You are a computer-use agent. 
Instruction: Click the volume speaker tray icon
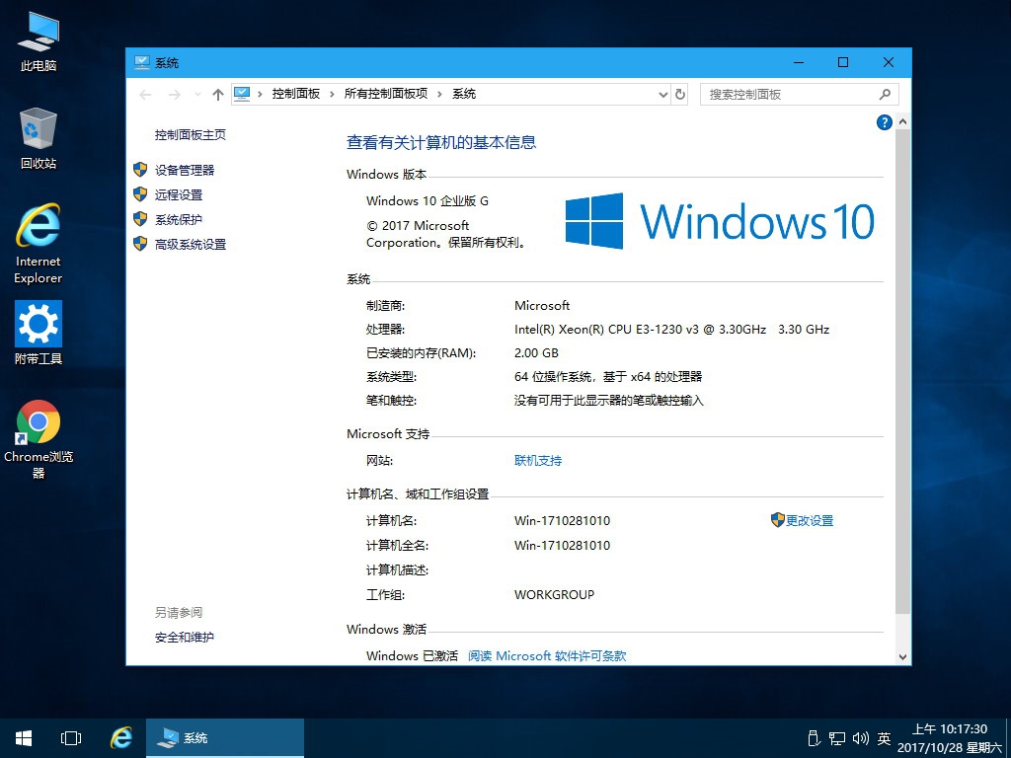[861, 738]
